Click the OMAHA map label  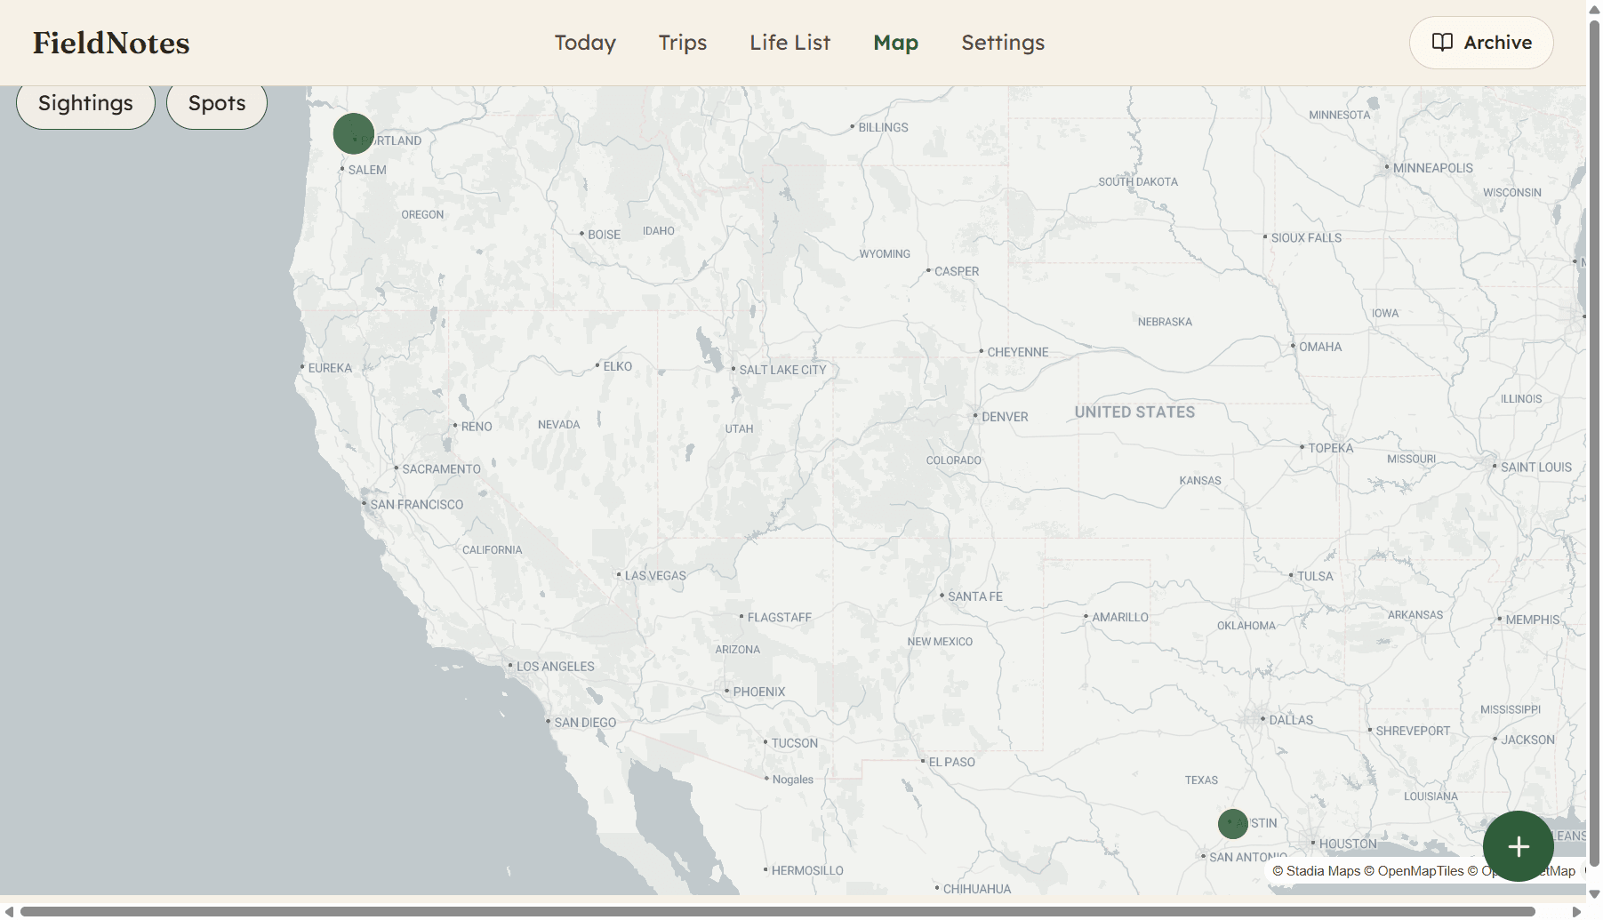point(1320,347)
